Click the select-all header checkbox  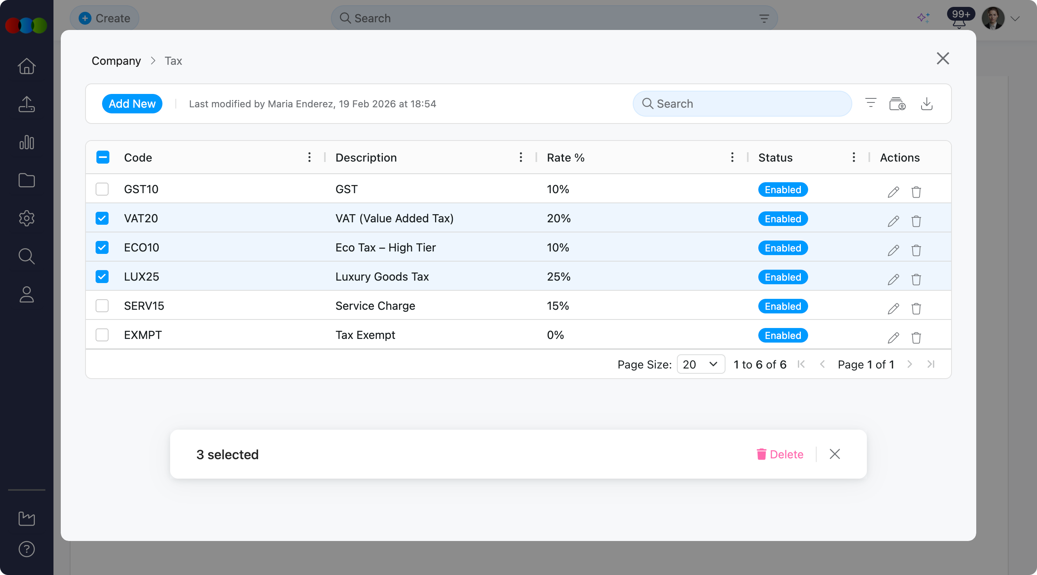[x=102, y=157]
